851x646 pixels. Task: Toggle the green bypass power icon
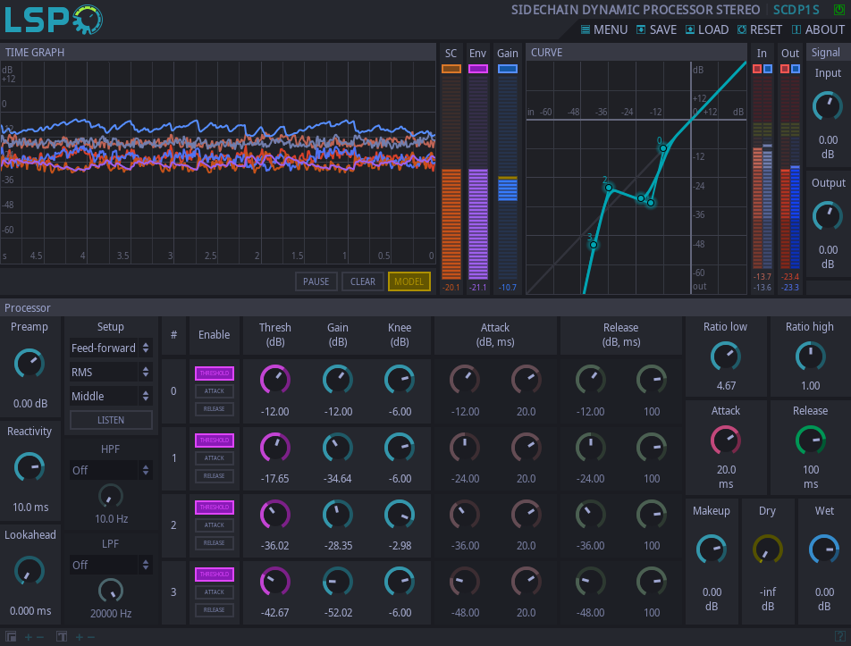[838, 10]
